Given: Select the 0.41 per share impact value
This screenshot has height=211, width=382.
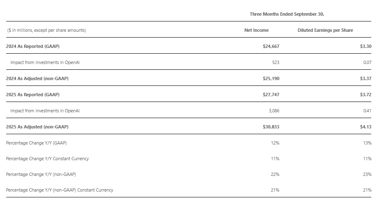Looking at the screenshot, I should 367,111.
